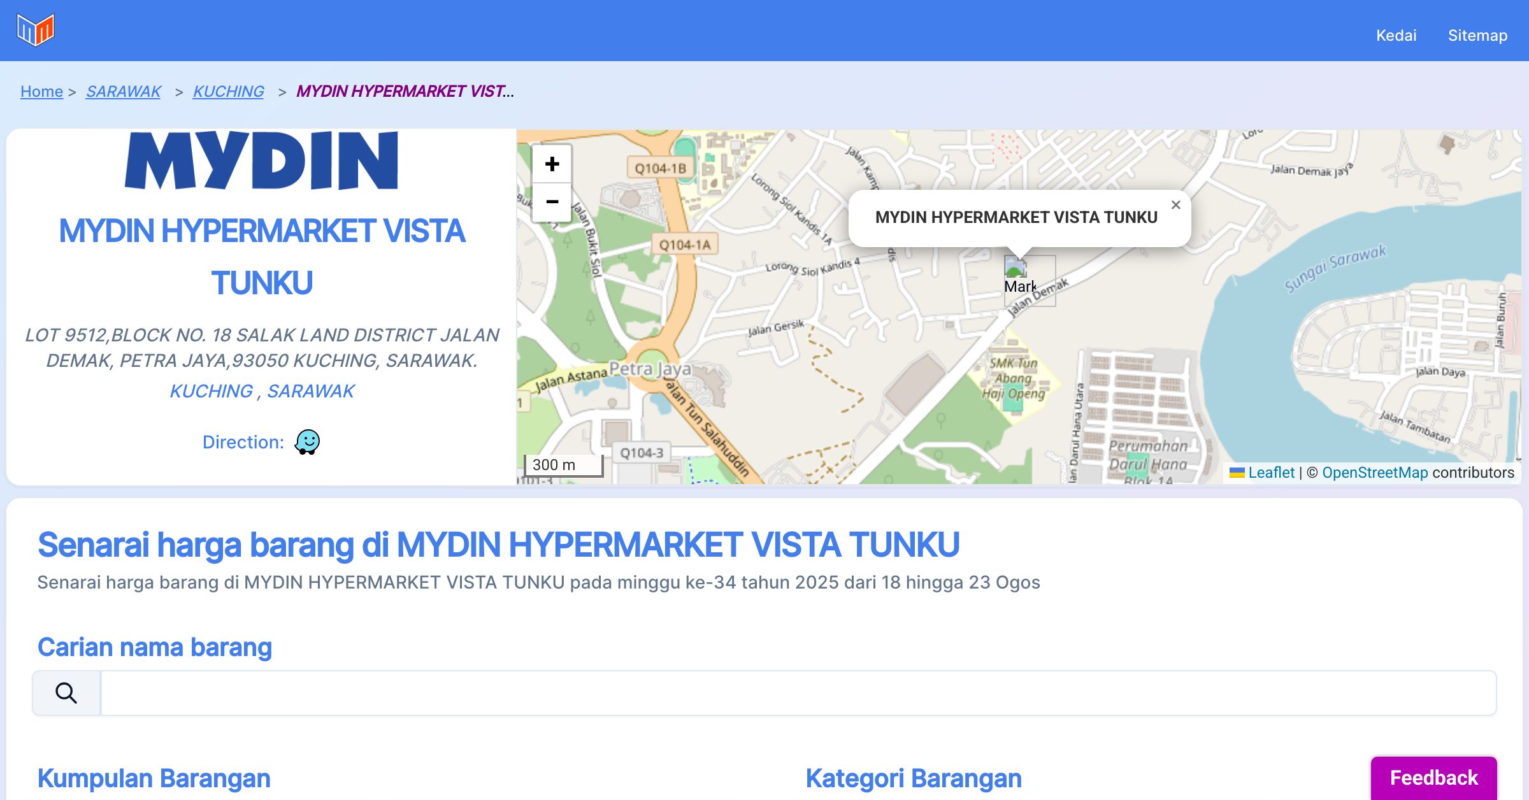Screen dimensions: 1529x800
Task: Open Leaflet attribution link
Action: 1270,472
